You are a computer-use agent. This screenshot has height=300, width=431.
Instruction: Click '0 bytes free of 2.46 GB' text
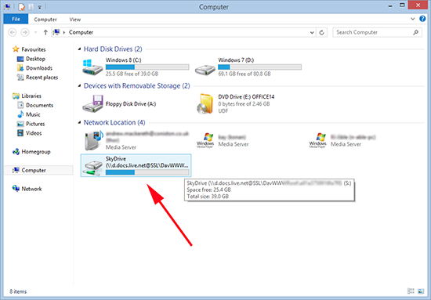(244, 104)
